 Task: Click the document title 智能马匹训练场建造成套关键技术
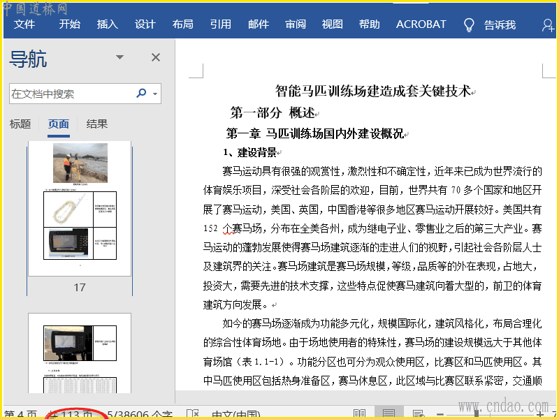tap(373, 91)
